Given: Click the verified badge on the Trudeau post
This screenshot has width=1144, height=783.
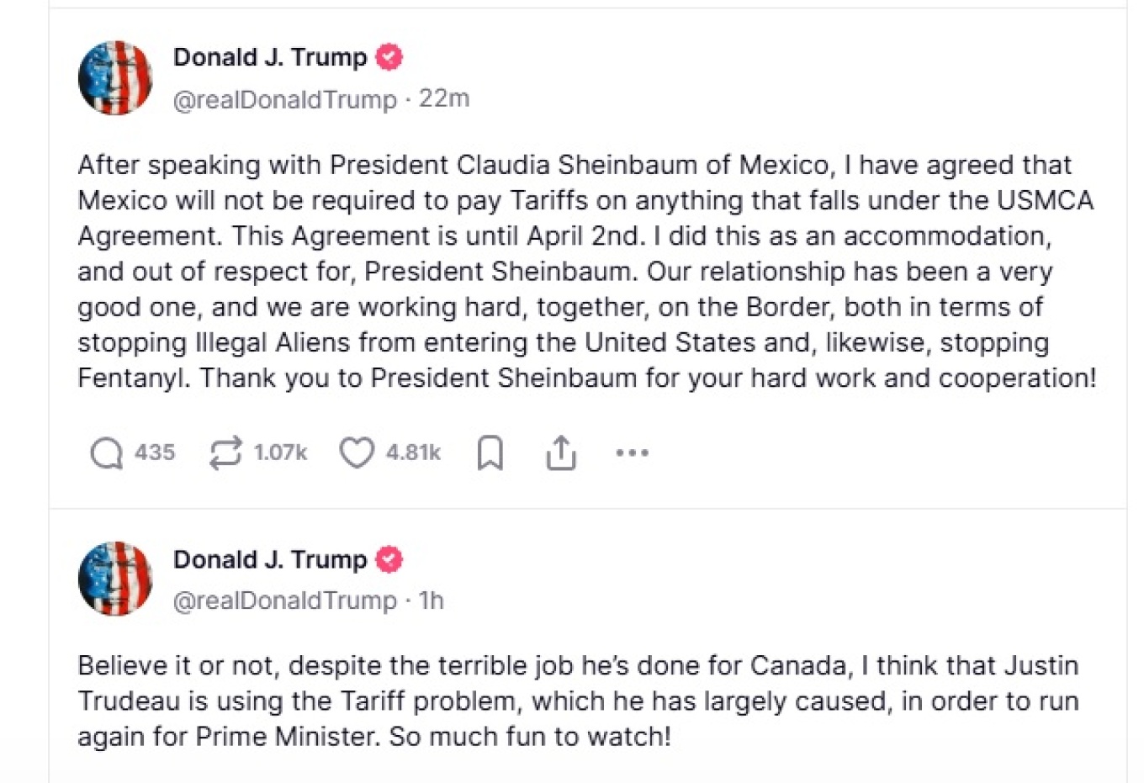Looking at the screenshot, I should tap(389, 559).
